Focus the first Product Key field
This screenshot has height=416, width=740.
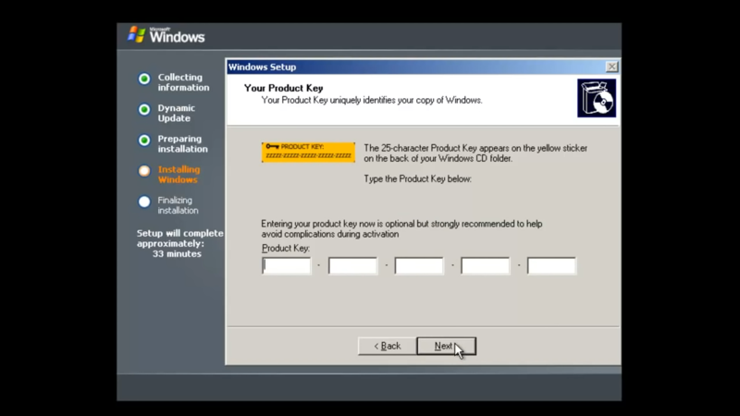[287, 265]
